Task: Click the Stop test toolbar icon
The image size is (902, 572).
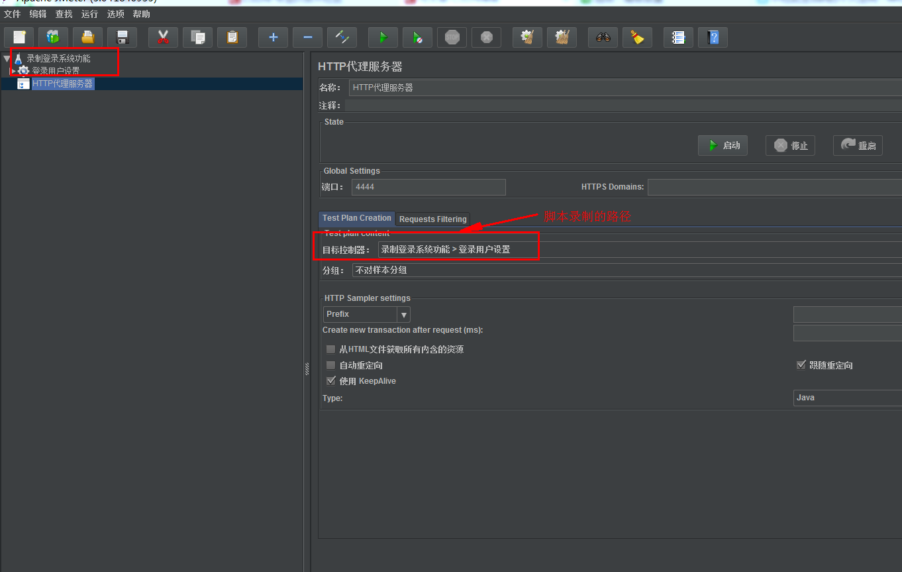Action: coord(452,37)
